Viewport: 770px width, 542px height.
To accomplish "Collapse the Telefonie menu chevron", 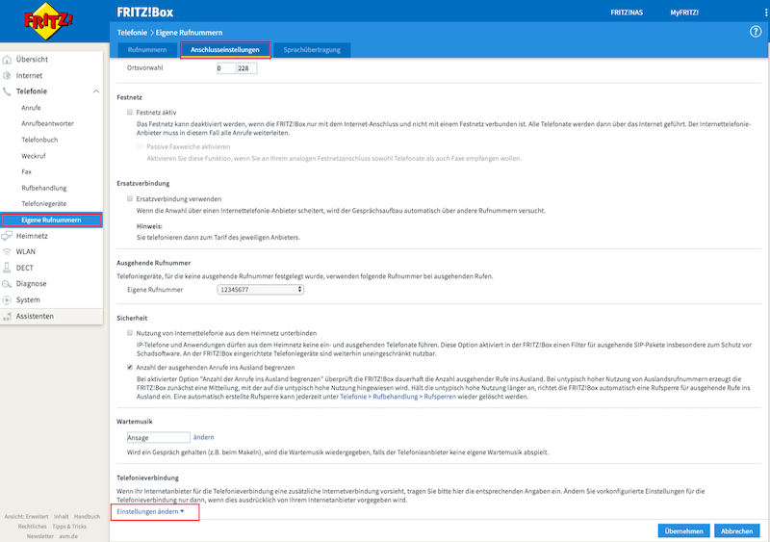I will pyautogui.click(x=96, y=91).
